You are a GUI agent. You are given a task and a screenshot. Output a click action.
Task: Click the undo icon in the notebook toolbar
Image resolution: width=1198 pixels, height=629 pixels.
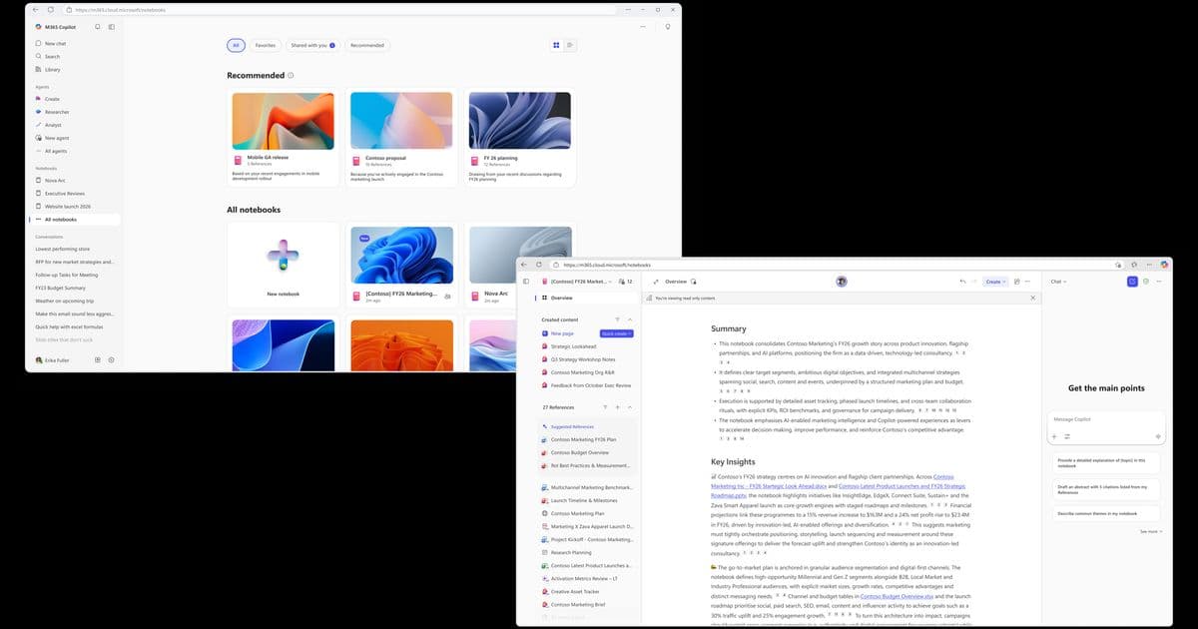(x=963, y=282)
